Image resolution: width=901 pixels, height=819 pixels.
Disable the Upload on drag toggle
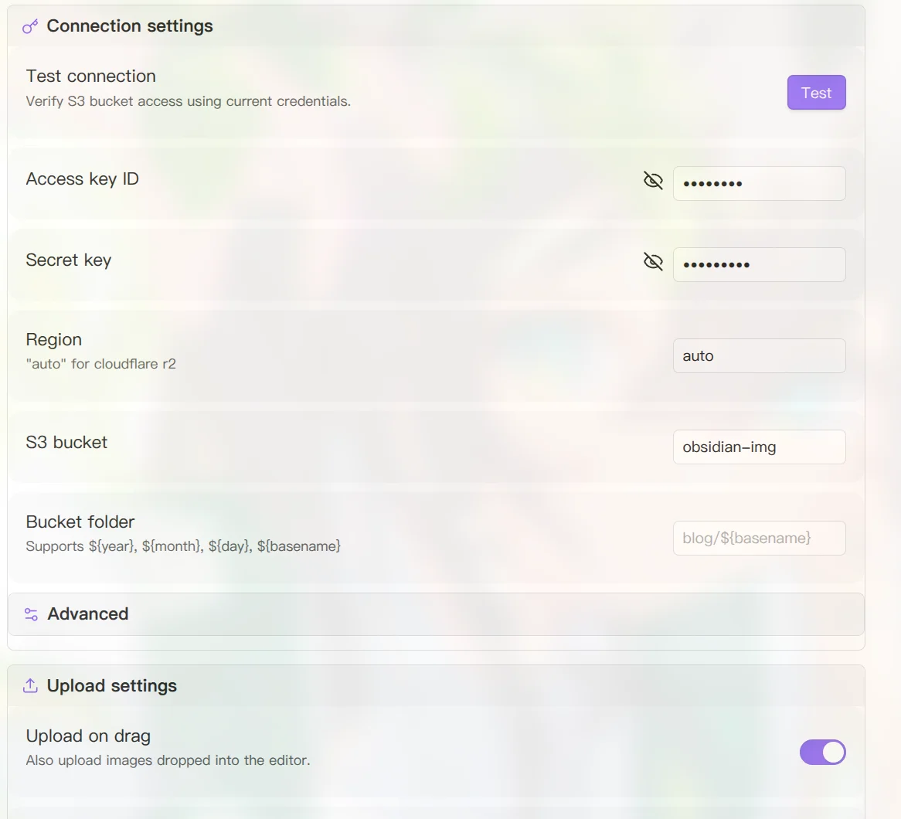click(x=822, y=752)
